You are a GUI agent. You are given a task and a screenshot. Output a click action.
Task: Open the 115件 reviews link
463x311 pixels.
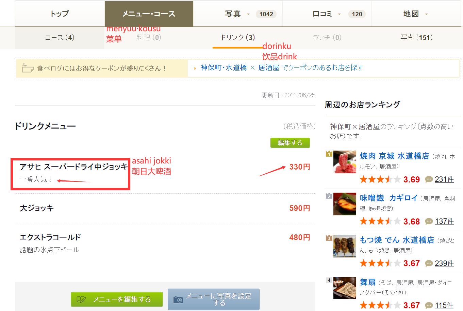(x=444, y=306)
